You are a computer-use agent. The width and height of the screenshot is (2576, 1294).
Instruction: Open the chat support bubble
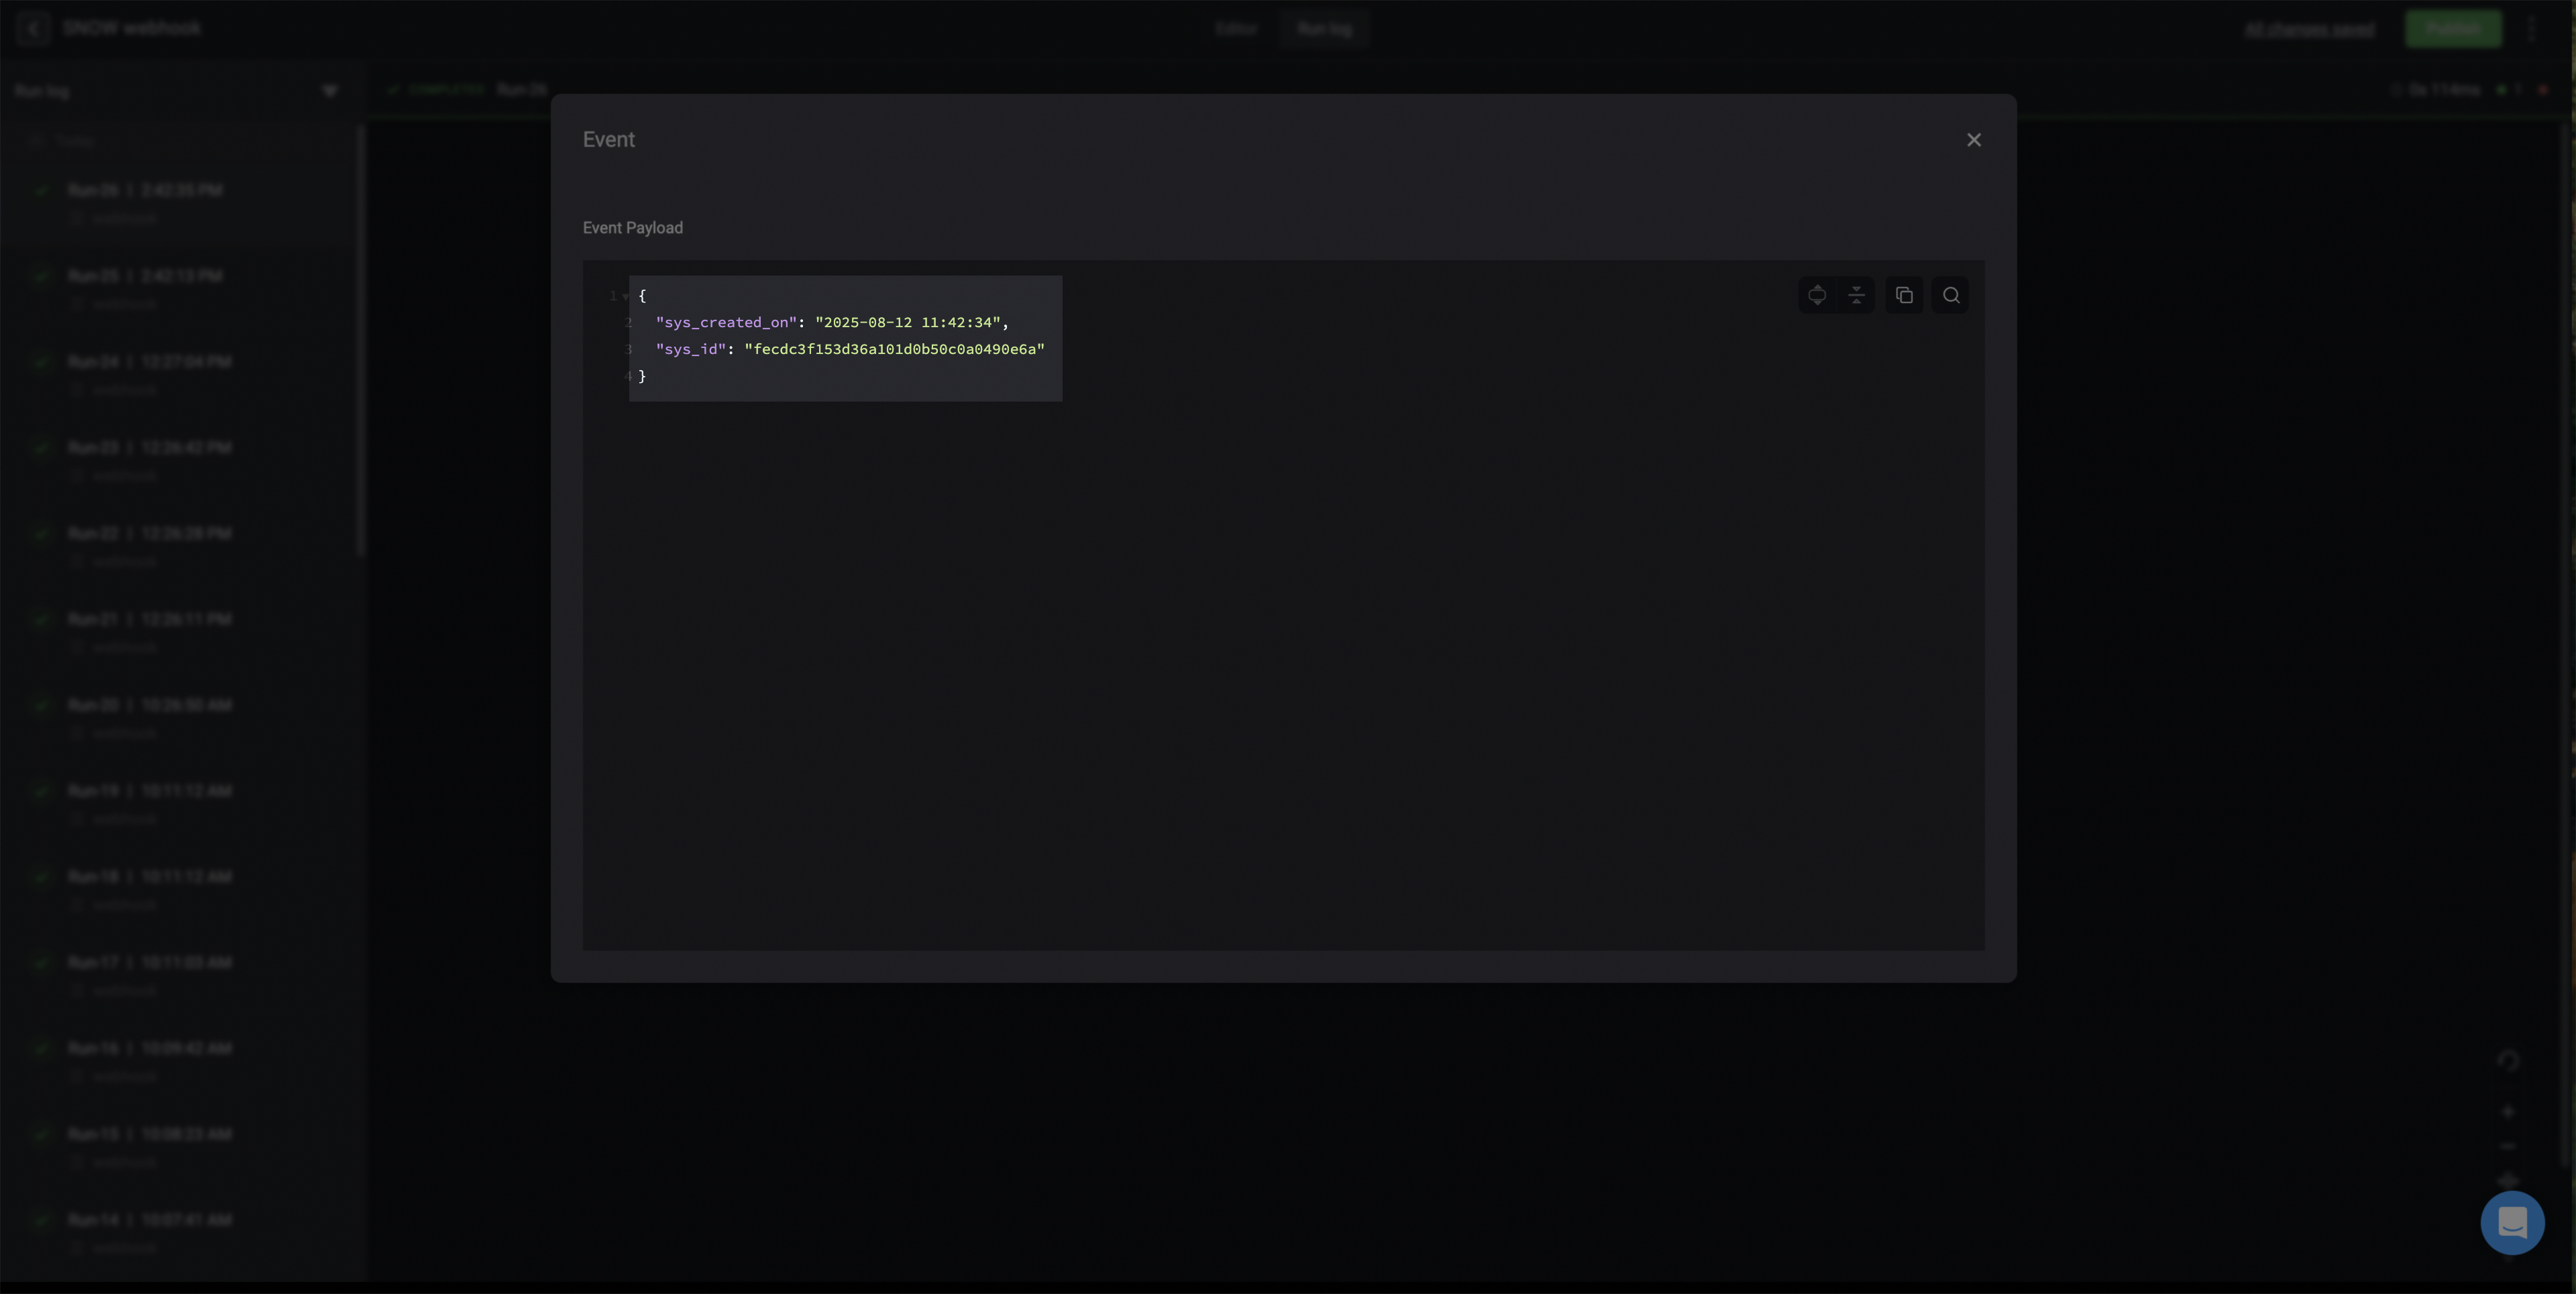click(2512, 1222)
